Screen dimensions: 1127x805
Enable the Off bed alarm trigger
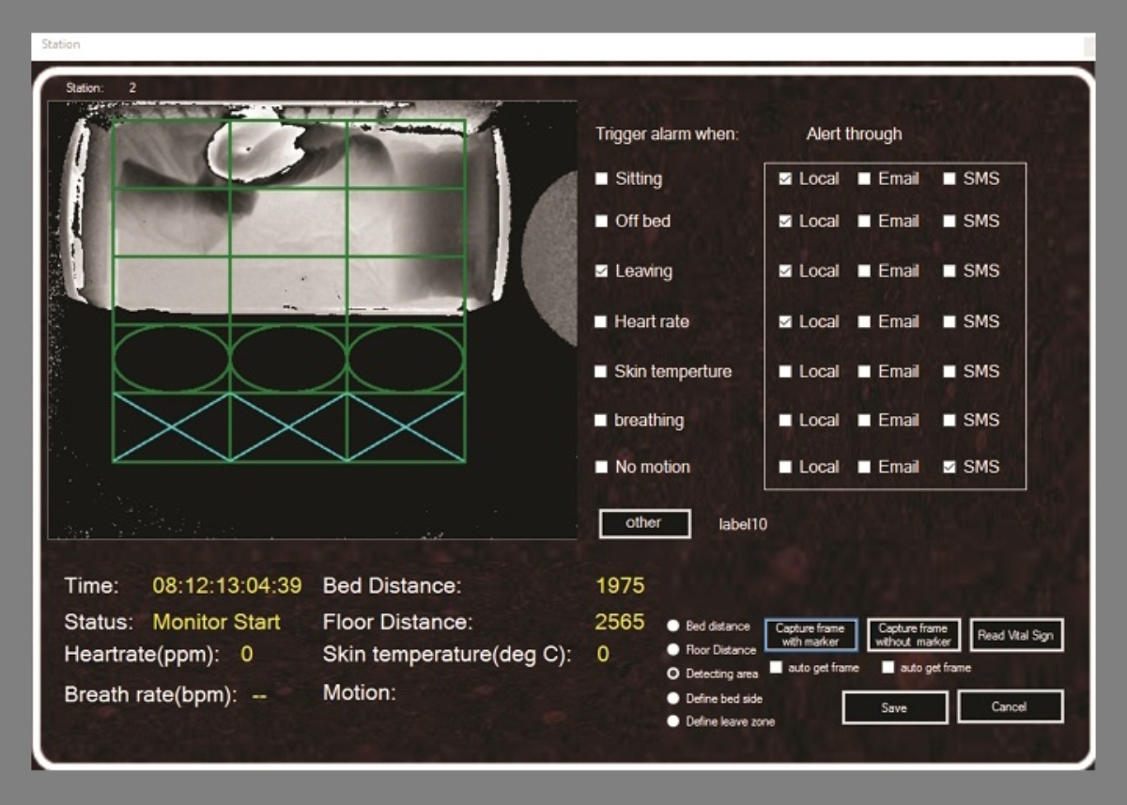click(602, 222)
